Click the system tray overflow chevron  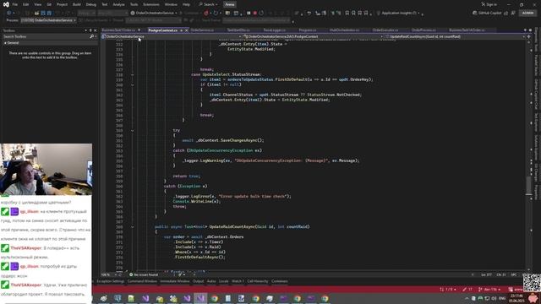coord(467,298)
